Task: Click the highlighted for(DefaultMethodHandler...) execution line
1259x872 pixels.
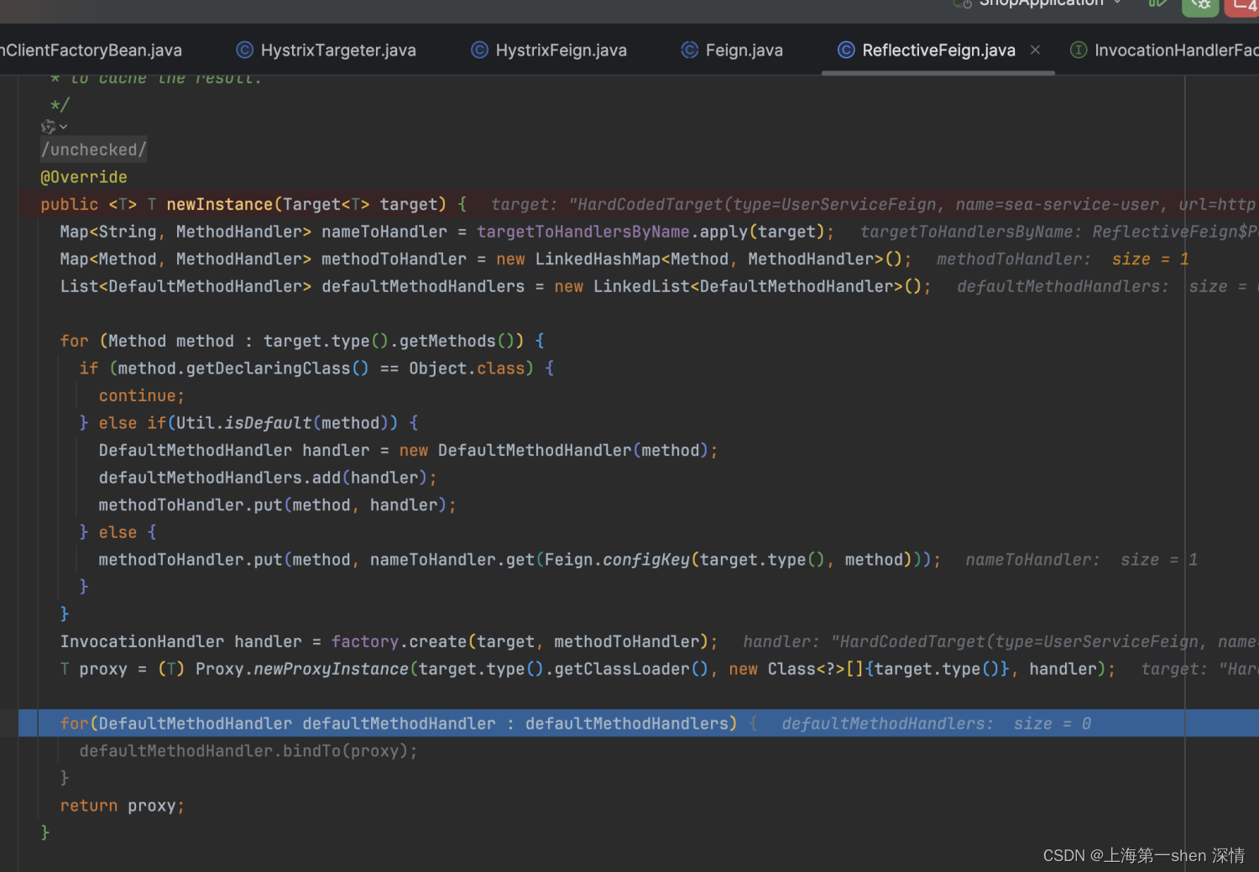Action: (x=638, y=723)
